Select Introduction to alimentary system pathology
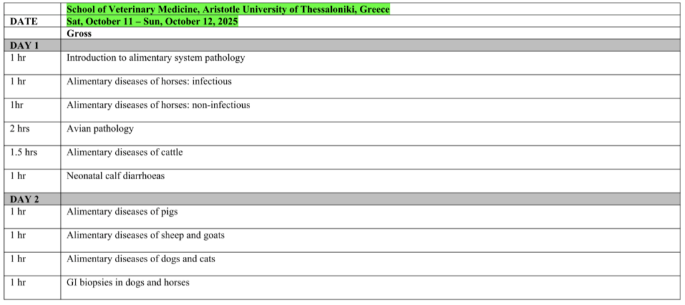Image resolution: width=685 pixels, height=305 pixels. 155,58
